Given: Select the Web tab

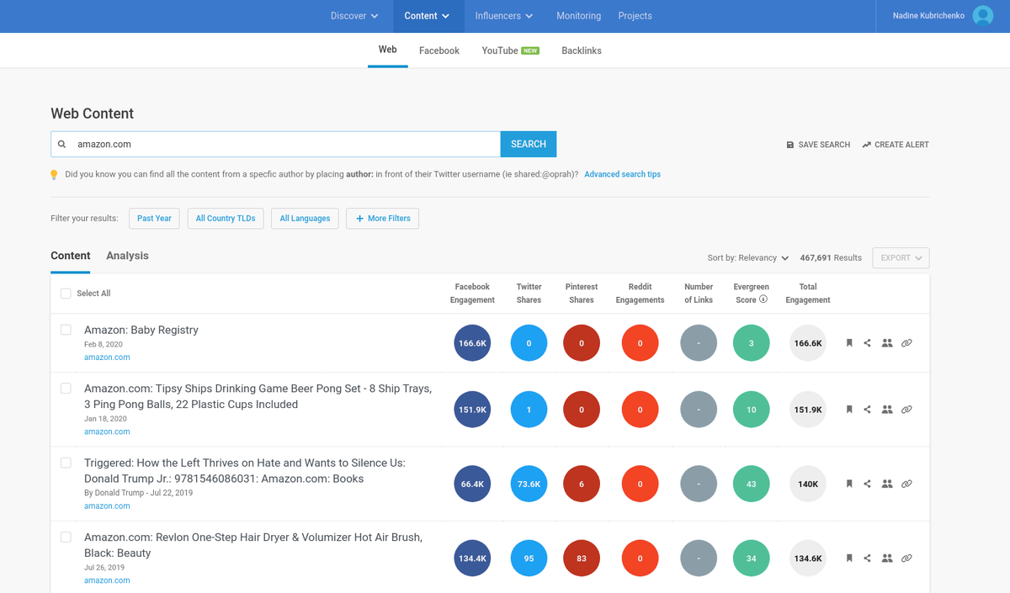Looking at the screenshot, I should tap(388, 50).
